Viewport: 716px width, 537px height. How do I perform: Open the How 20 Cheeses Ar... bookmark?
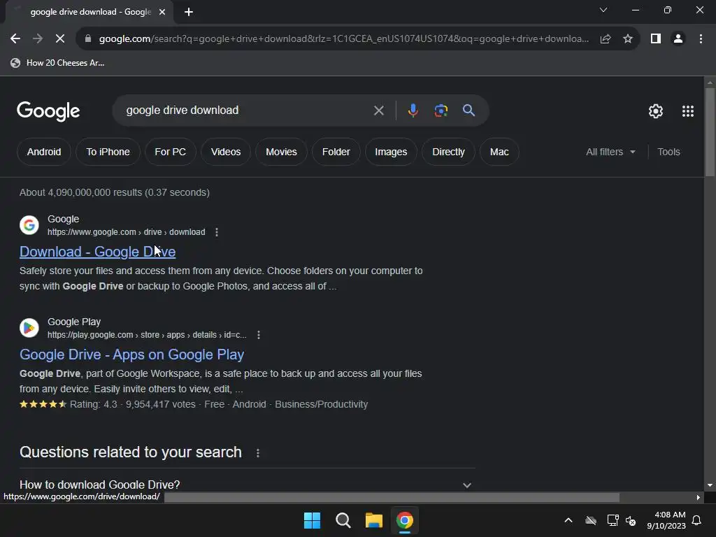click(x=57, y=63)
